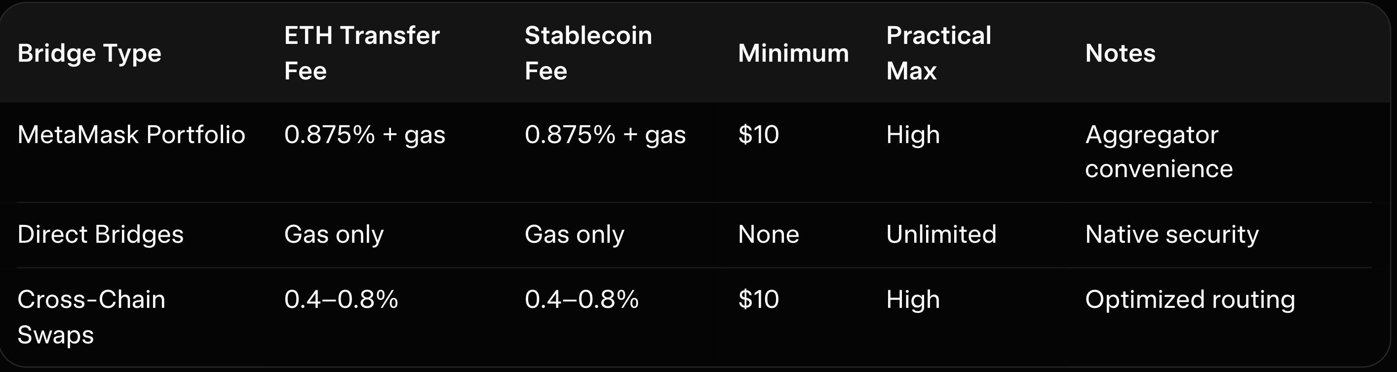Select the ETH Transfer Fee column header

point(362,53)
